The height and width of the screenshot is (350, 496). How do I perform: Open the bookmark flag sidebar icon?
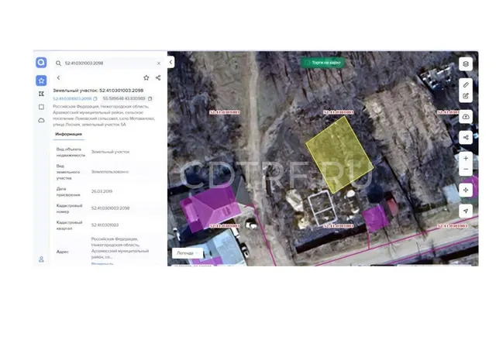coord(41,94)
